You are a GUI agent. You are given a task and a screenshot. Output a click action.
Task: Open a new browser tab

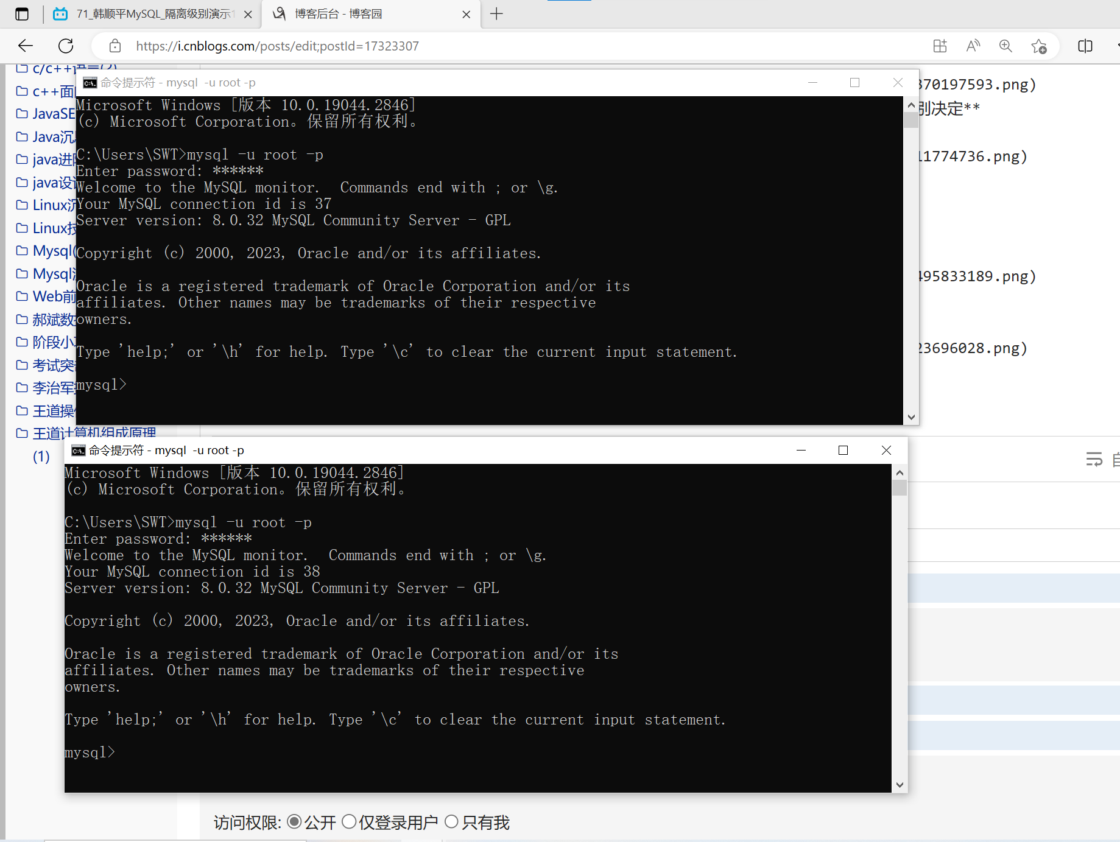point(496,14)
